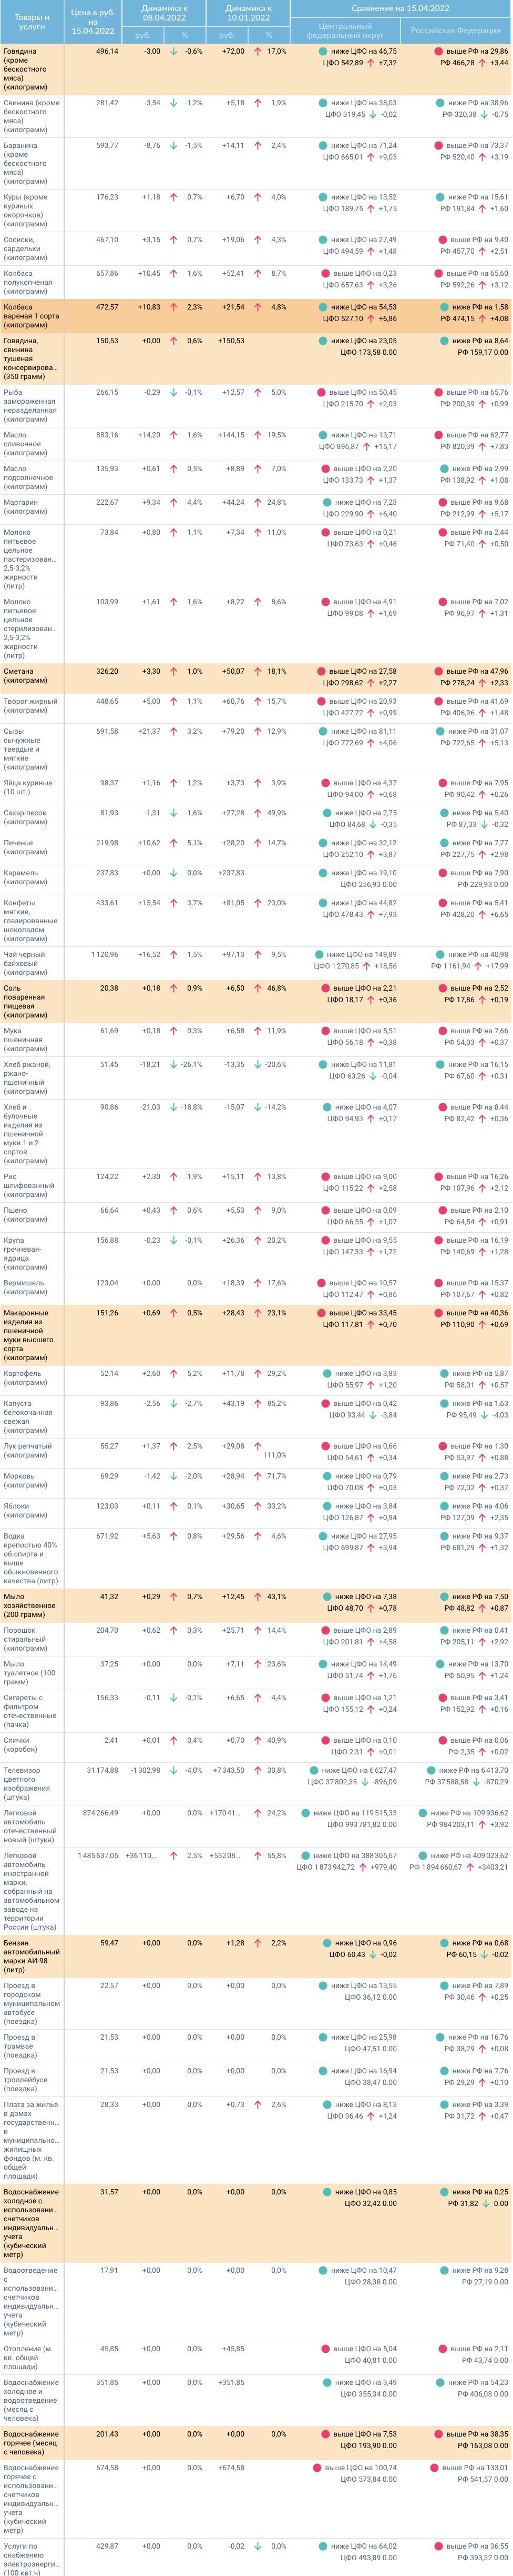Click red up arrow near Телевизор 30,8%
Screen dimensions: 513x2576
point(258,1771)
